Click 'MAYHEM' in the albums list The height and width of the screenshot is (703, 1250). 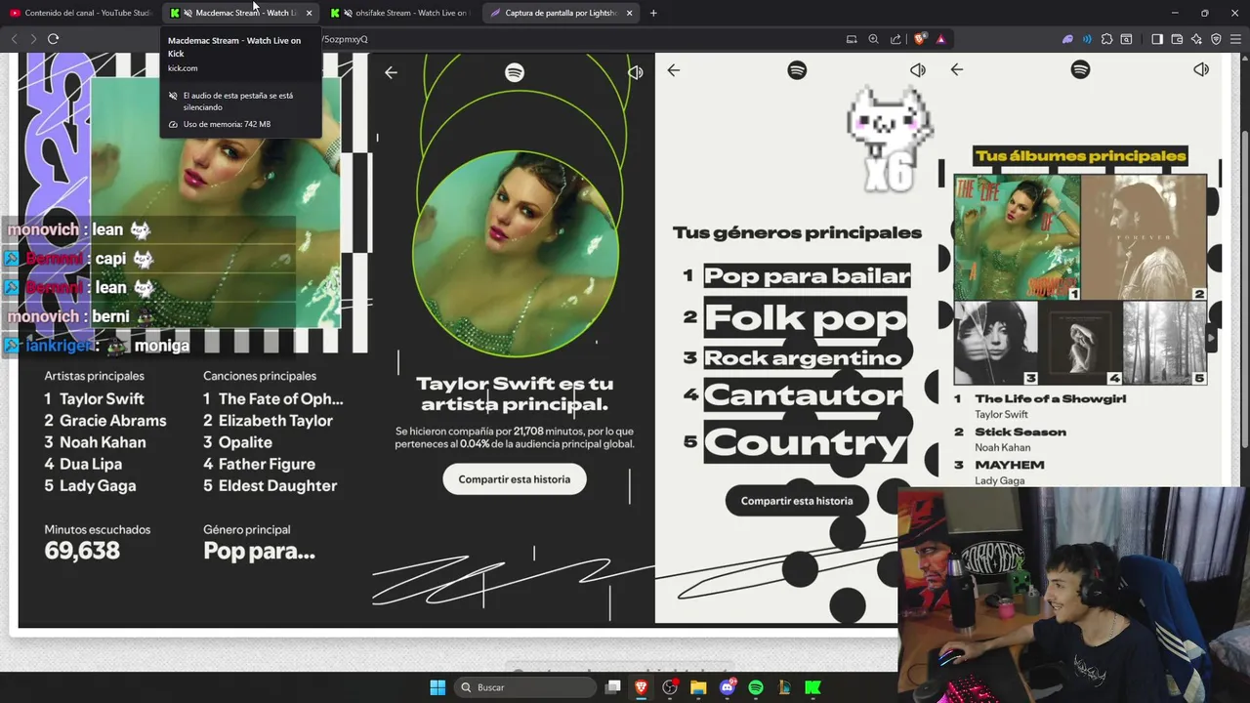(1010, 465)
